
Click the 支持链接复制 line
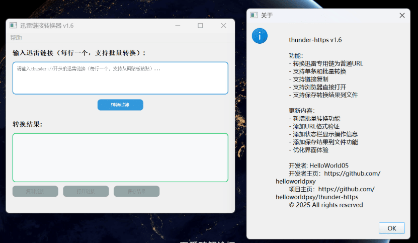tap(308, 79)
